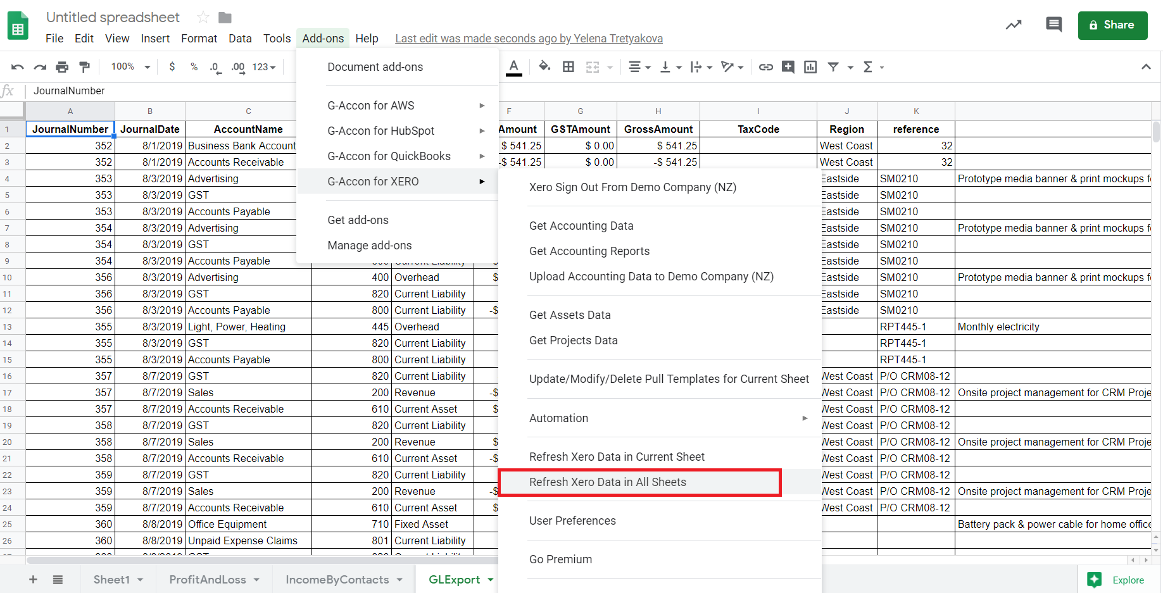Undo the last action
Screen dimensions: 1163x593
tap(18, 67)
